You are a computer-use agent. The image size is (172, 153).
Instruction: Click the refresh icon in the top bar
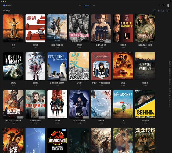click(160, 5)
